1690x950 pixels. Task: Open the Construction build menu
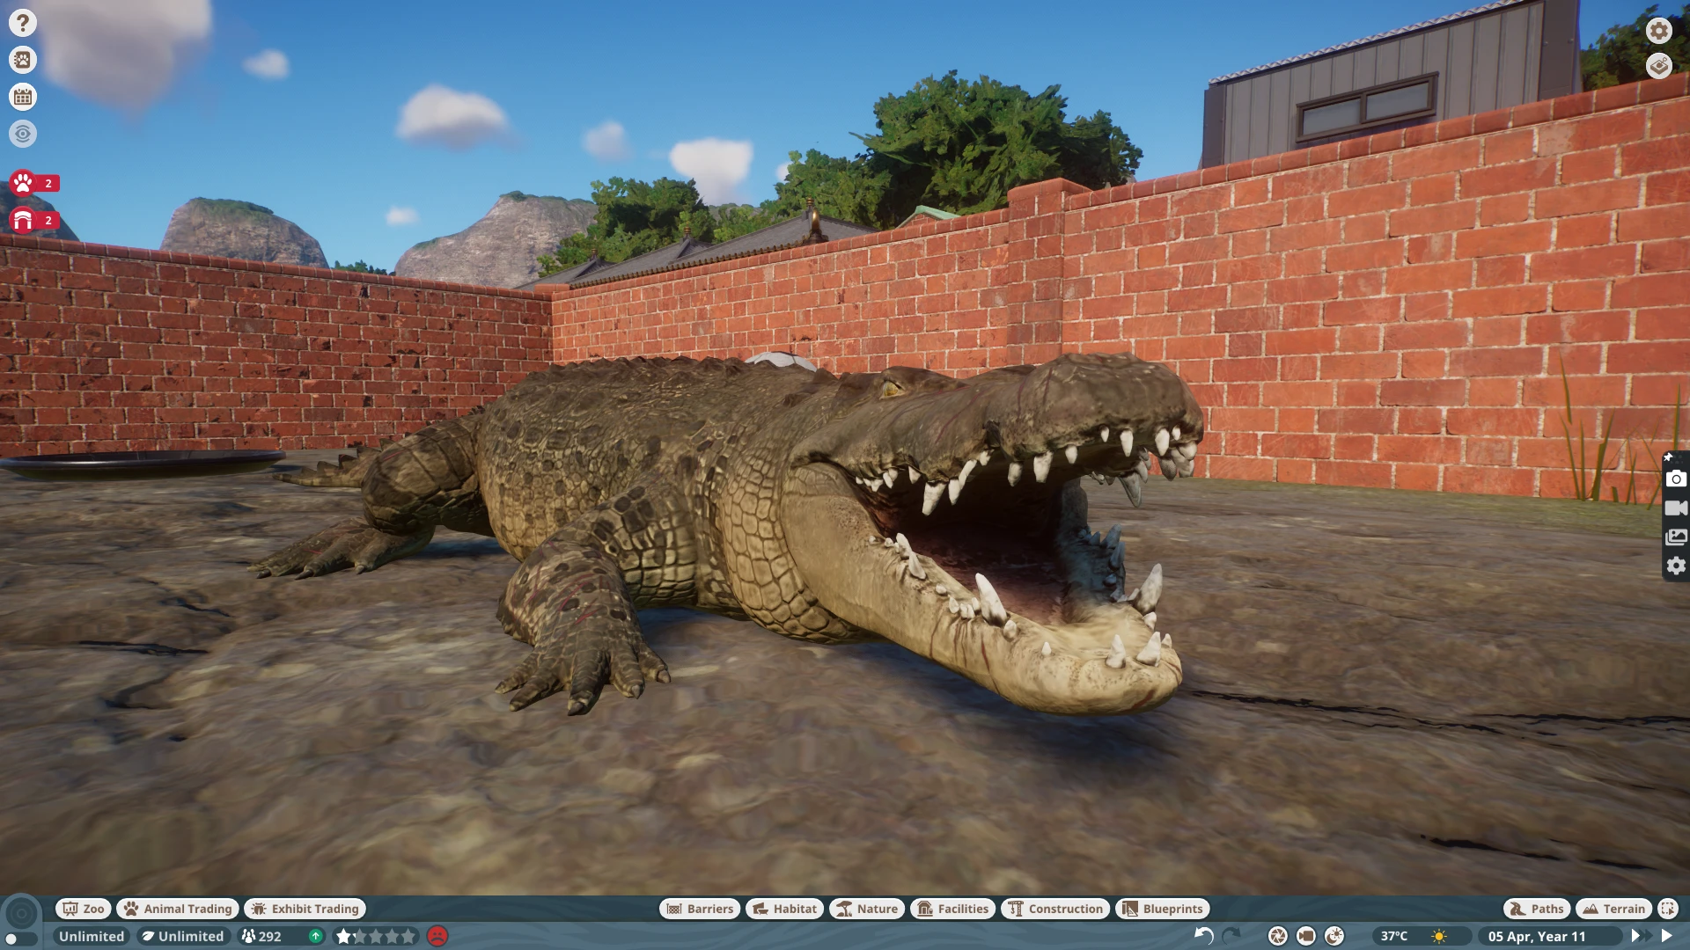(x=1056, y=909)
